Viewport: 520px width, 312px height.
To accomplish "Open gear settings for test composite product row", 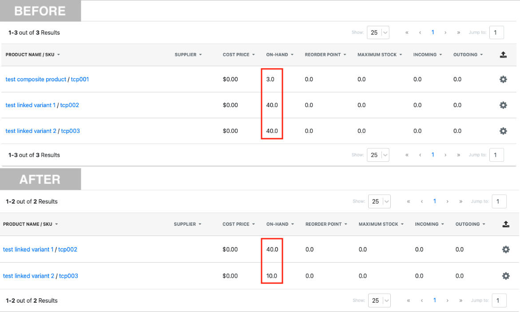I will click(x=503, y=80).
